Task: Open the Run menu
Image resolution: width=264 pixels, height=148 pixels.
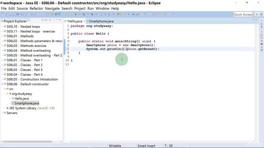Action: (91, 9)
